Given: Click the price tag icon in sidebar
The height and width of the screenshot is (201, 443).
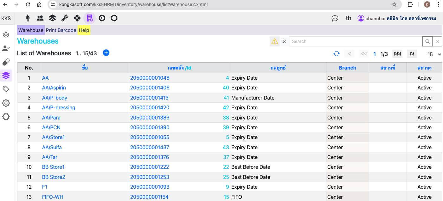Looking at the screenshot, I should point(6,89).
